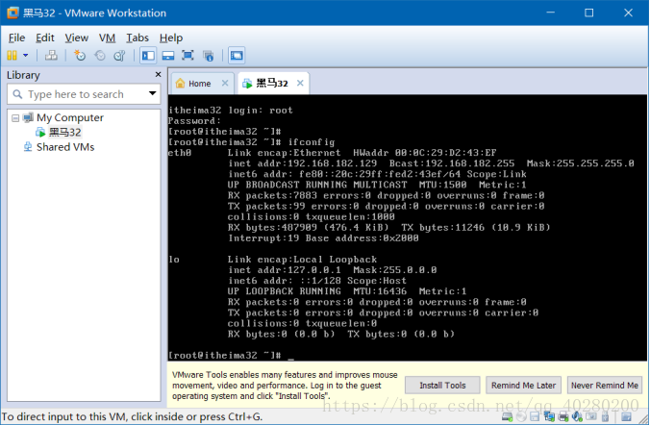Screen dimensions: 650x425
Task: Switch to the 黑马32 VM tab
Action: tap(271, 84)
